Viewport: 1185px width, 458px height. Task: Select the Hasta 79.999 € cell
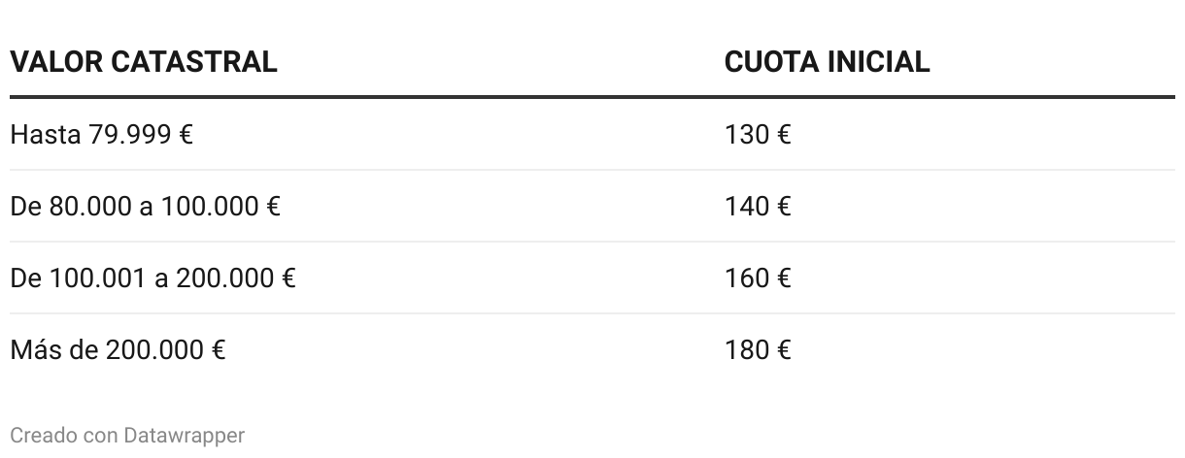[x=101, y=134]
